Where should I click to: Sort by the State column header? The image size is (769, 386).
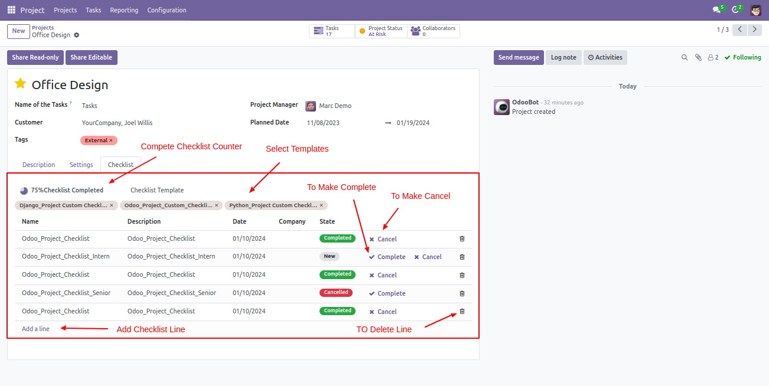click(327, 221)
